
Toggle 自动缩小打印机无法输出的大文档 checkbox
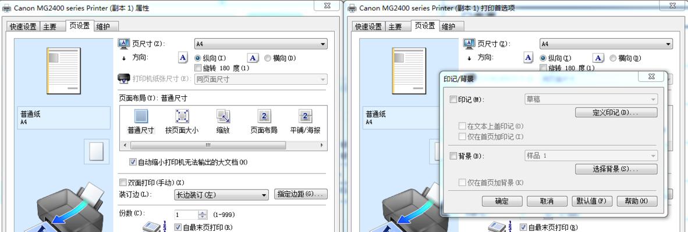pos(133,162)
